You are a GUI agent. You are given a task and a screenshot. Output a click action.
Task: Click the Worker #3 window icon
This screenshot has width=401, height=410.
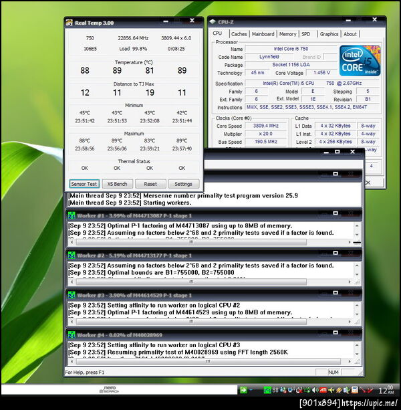72,295
